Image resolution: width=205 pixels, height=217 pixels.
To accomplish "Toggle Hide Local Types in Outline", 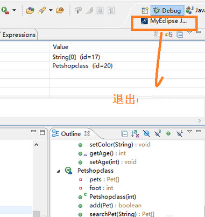I will pyautogui.click(x=180, y=133).
